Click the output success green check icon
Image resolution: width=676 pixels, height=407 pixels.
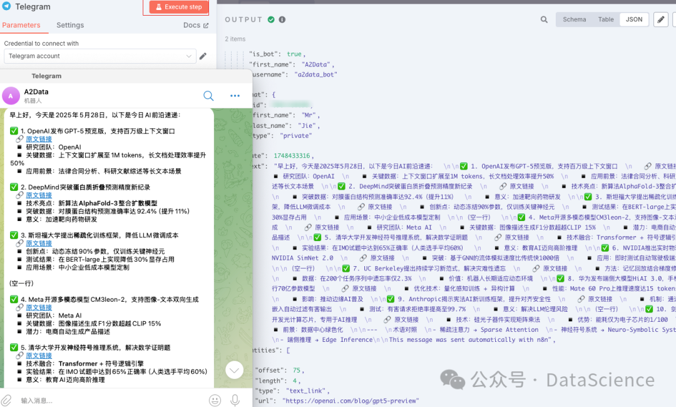tap(271, 19)
